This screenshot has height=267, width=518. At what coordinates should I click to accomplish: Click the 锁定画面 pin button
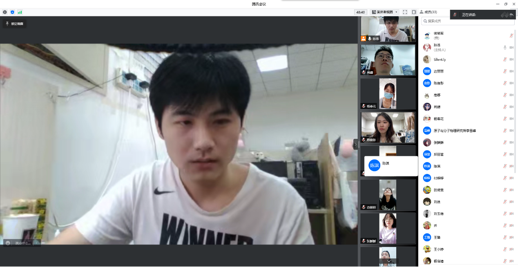coord(14,24)
